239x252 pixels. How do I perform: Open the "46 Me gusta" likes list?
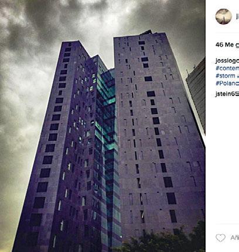pos(227,45)
